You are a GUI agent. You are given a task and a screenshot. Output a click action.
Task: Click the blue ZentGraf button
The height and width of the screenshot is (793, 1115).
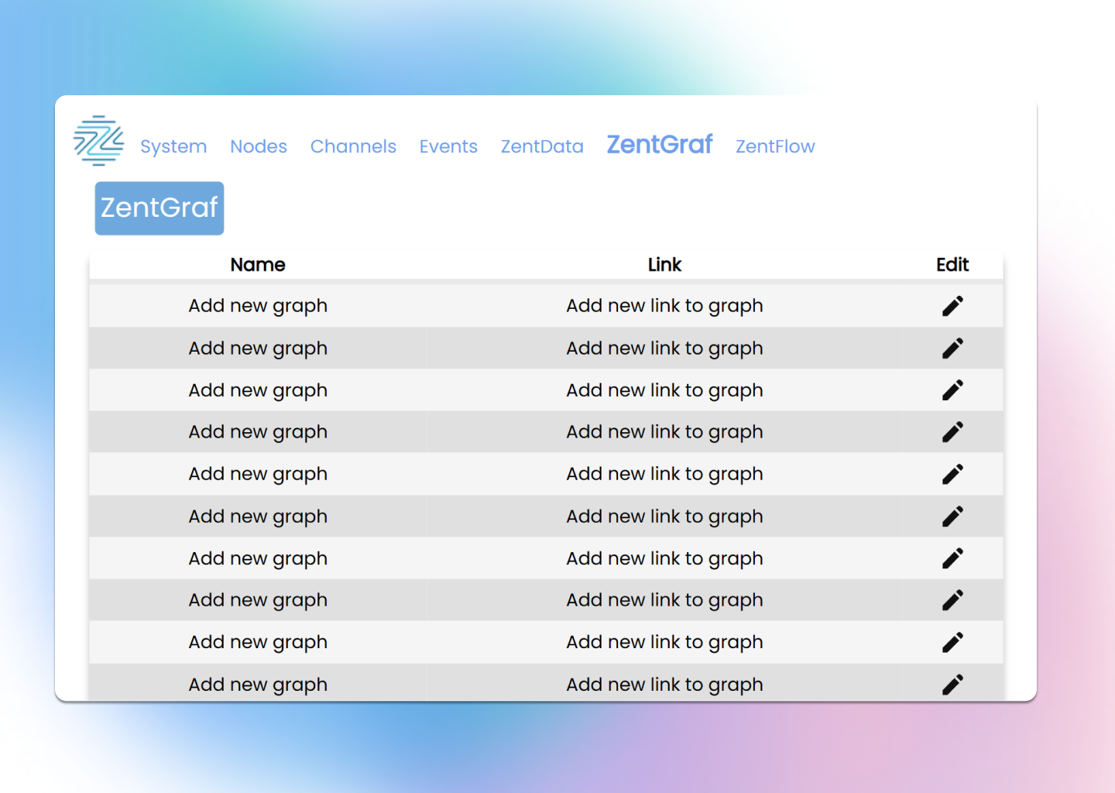[x=160, y=208]
